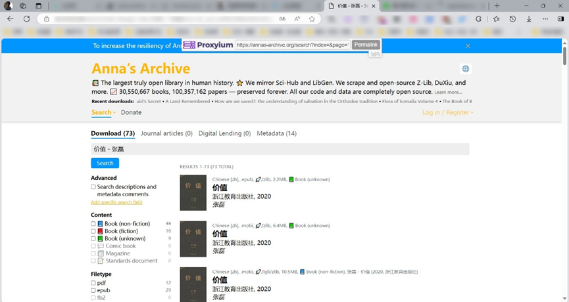Screen dimensions: 569x302
Task: Open the .mobi 10.5MB 价值 result title
Action: coord(220,280)
